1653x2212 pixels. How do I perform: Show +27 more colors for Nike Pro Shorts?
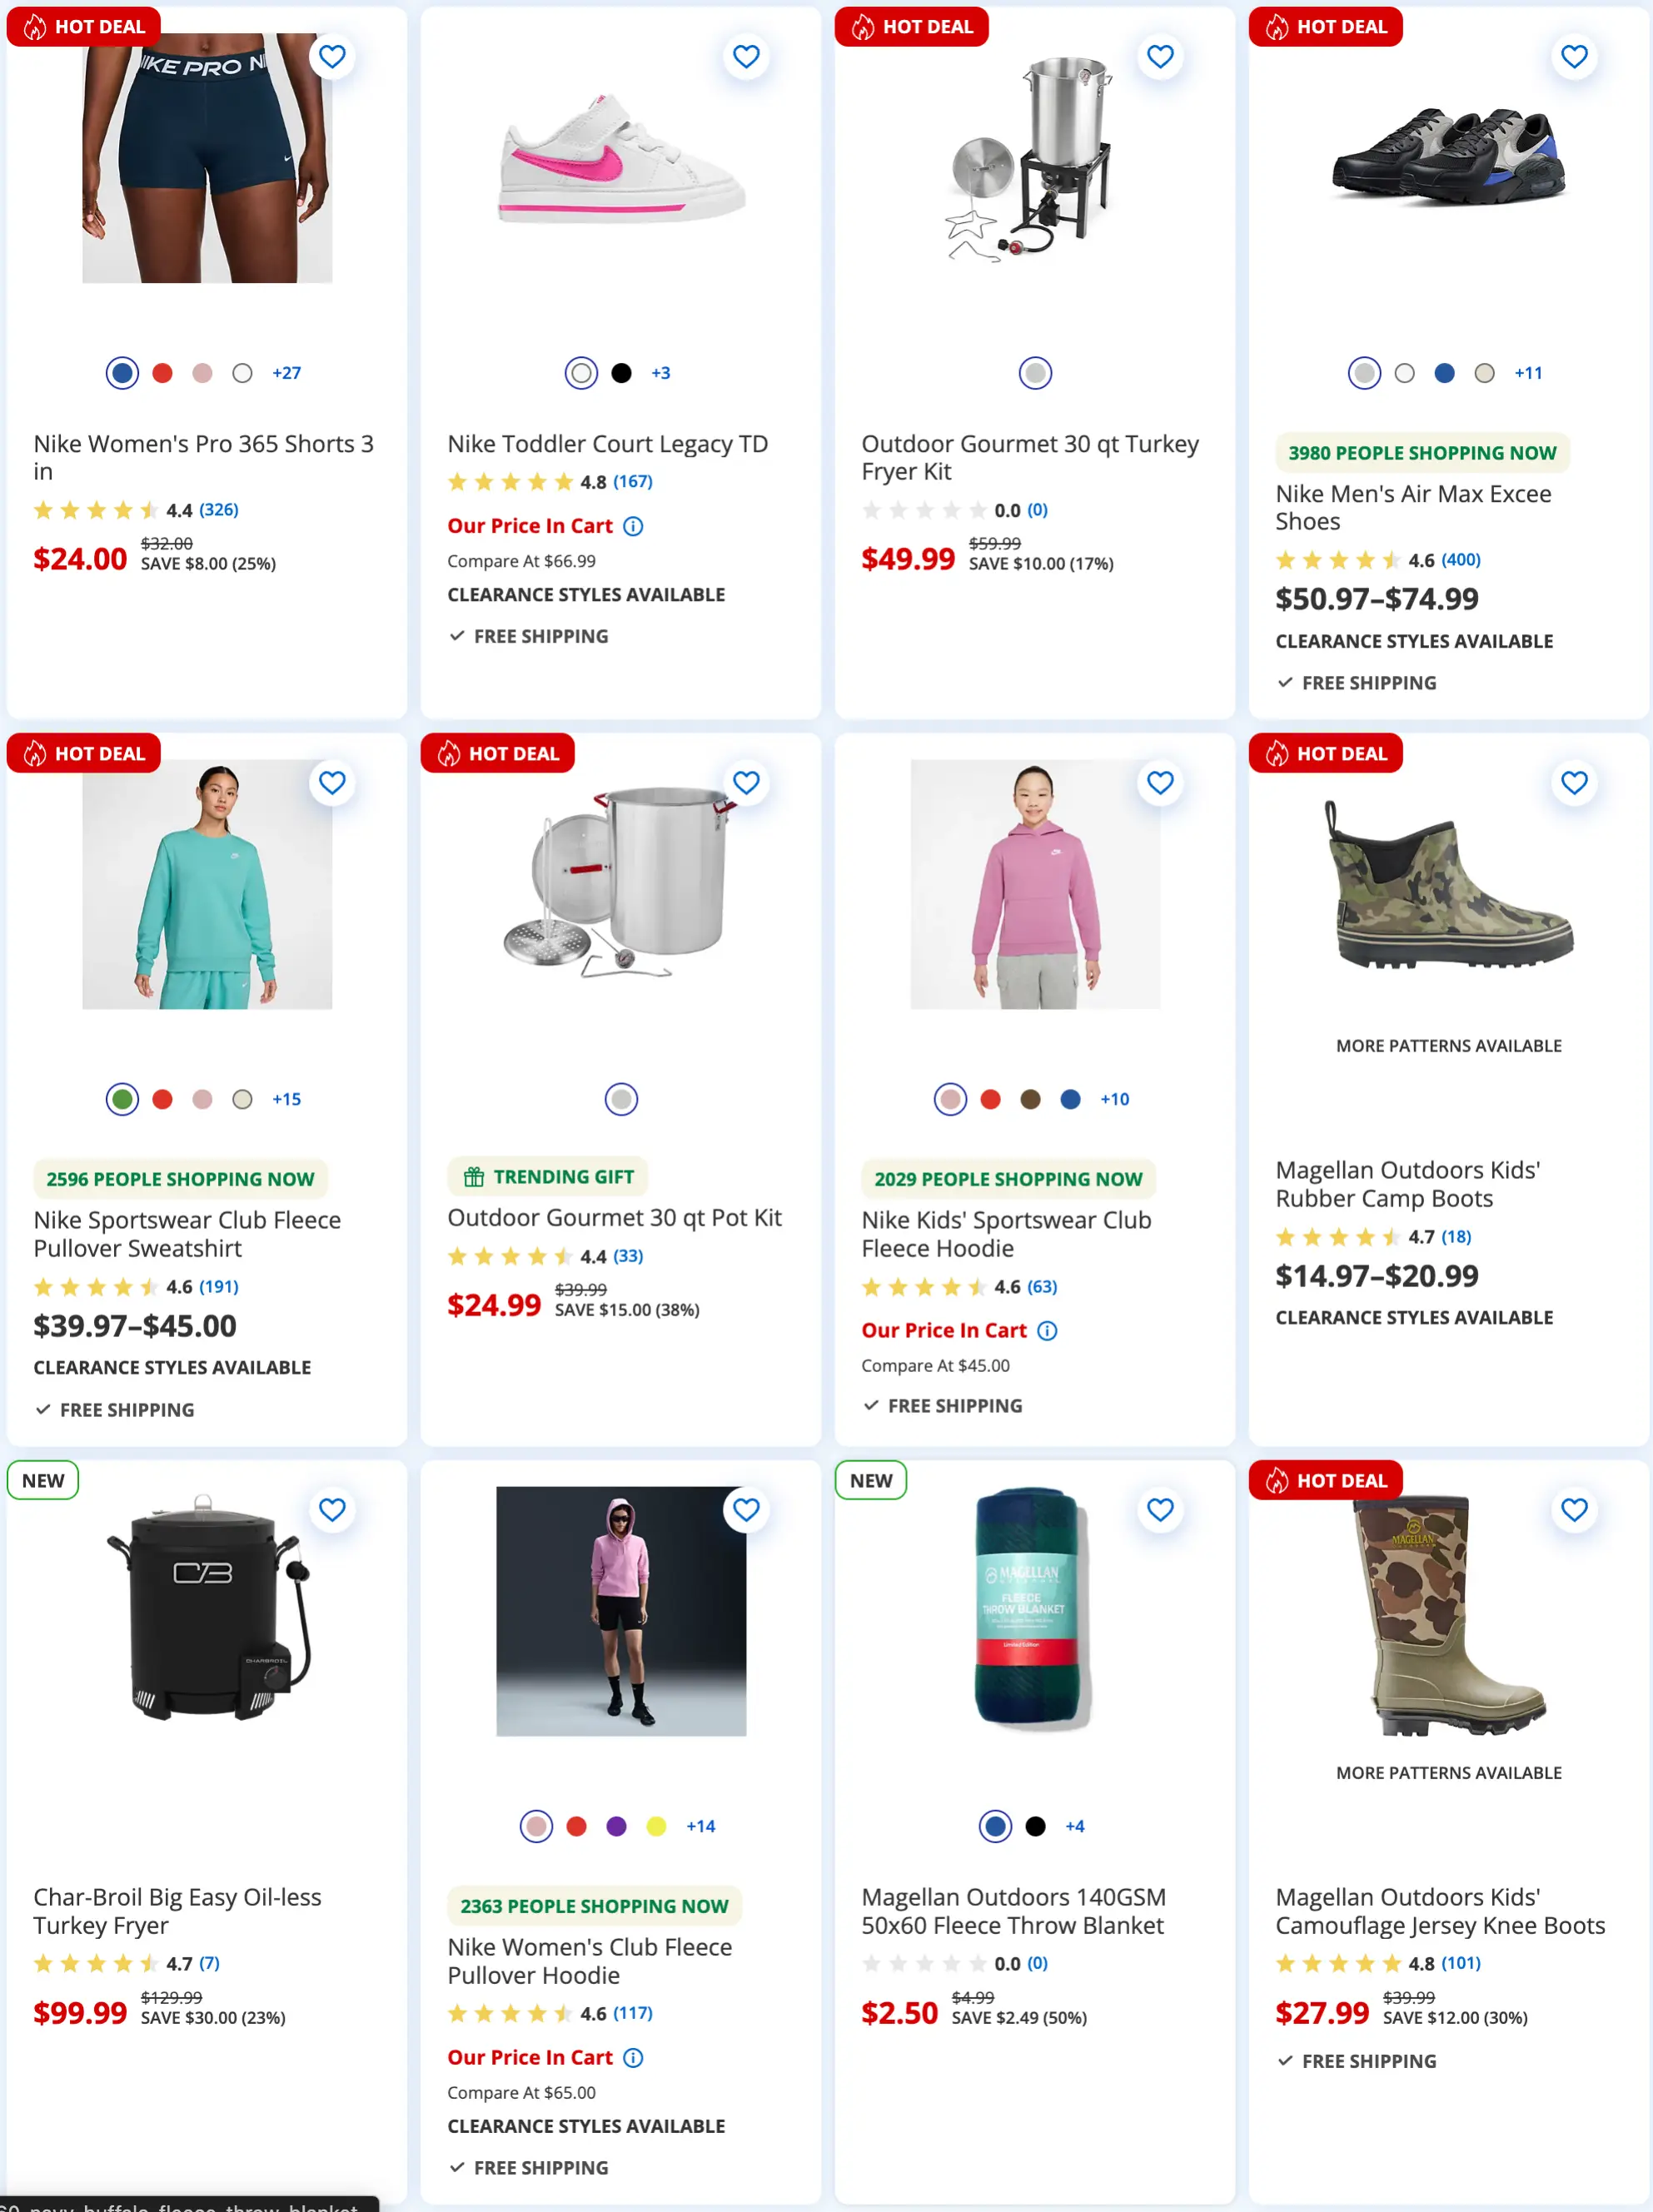tap(286, 373)
